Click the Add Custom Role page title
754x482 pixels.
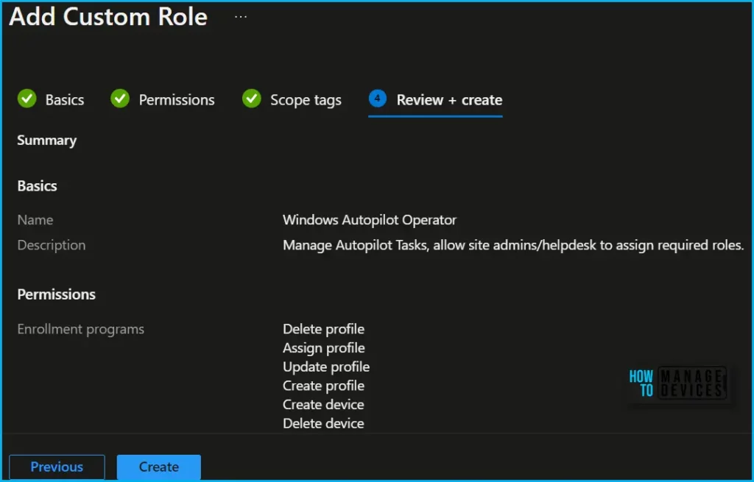click(108, 17)
